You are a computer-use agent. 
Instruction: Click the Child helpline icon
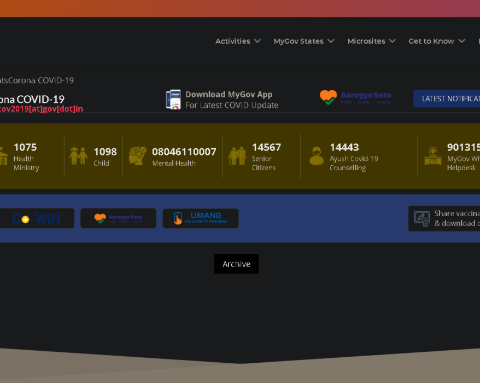click(x=78, y=156)
